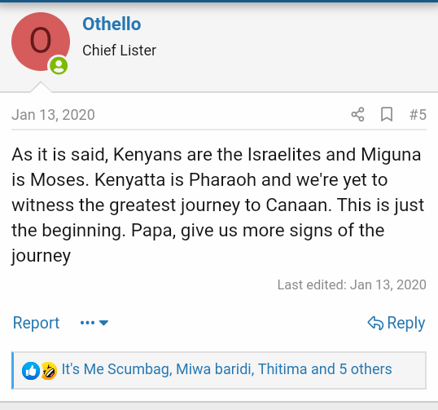Click the Last edited timestamp
This screenshot has width=438, height=410.
[x=352, y=284]
